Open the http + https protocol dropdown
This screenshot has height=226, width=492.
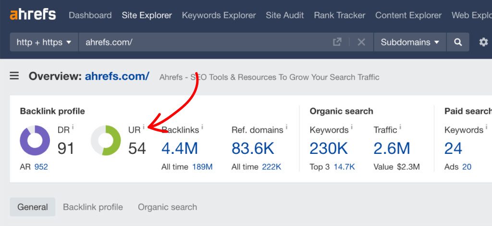tap(44, 42)
